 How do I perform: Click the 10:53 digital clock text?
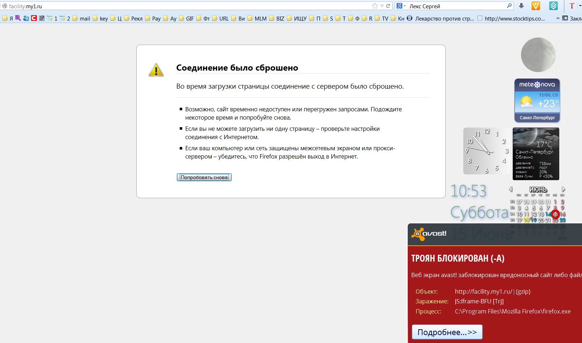469,191
